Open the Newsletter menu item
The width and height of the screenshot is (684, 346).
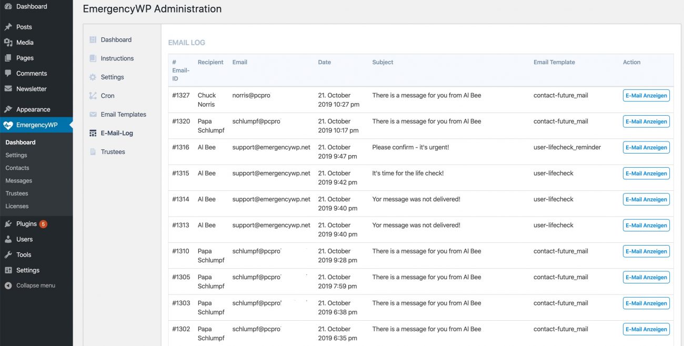36,89
